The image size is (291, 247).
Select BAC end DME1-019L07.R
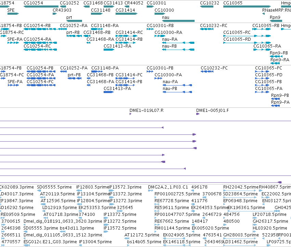pos(147,110)
